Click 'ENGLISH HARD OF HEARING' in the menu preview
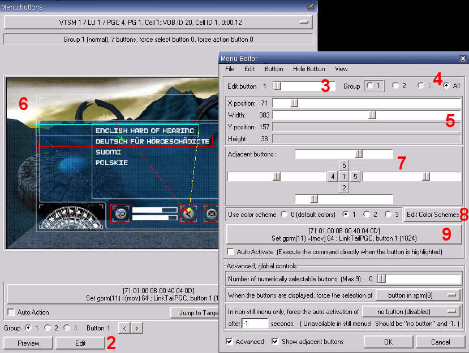 point(145,130)
